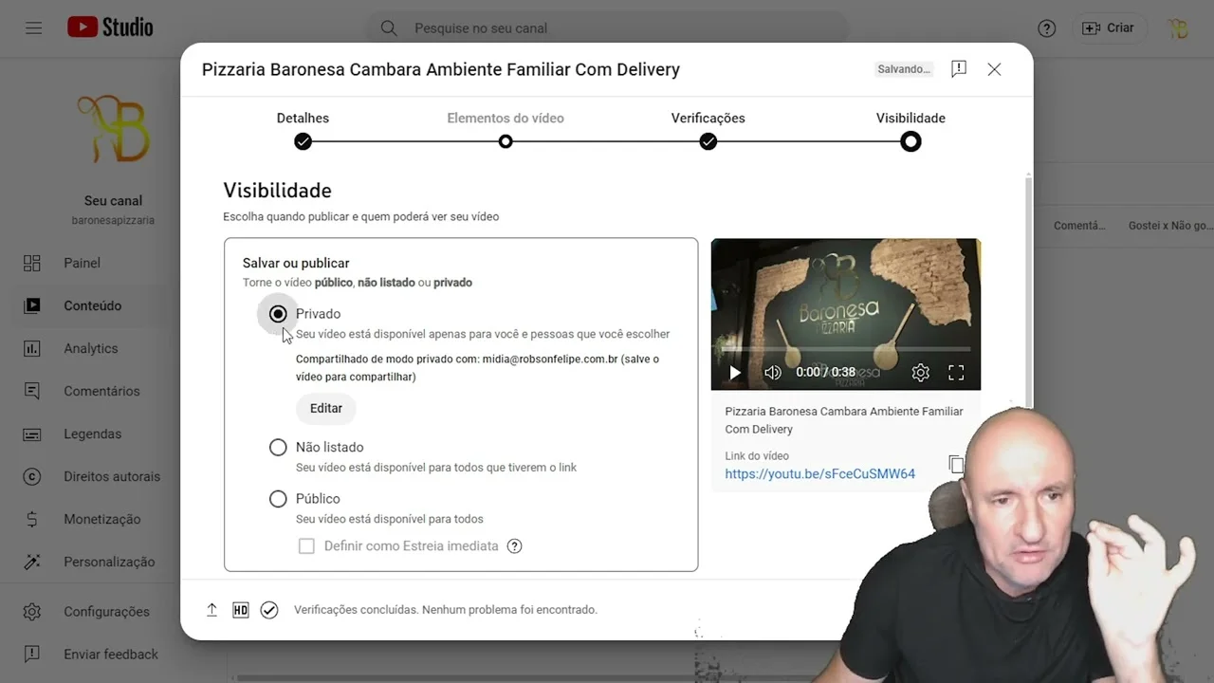Select the Privado radio option
This screenshot has height=683, width=1214.
(278, 314)
